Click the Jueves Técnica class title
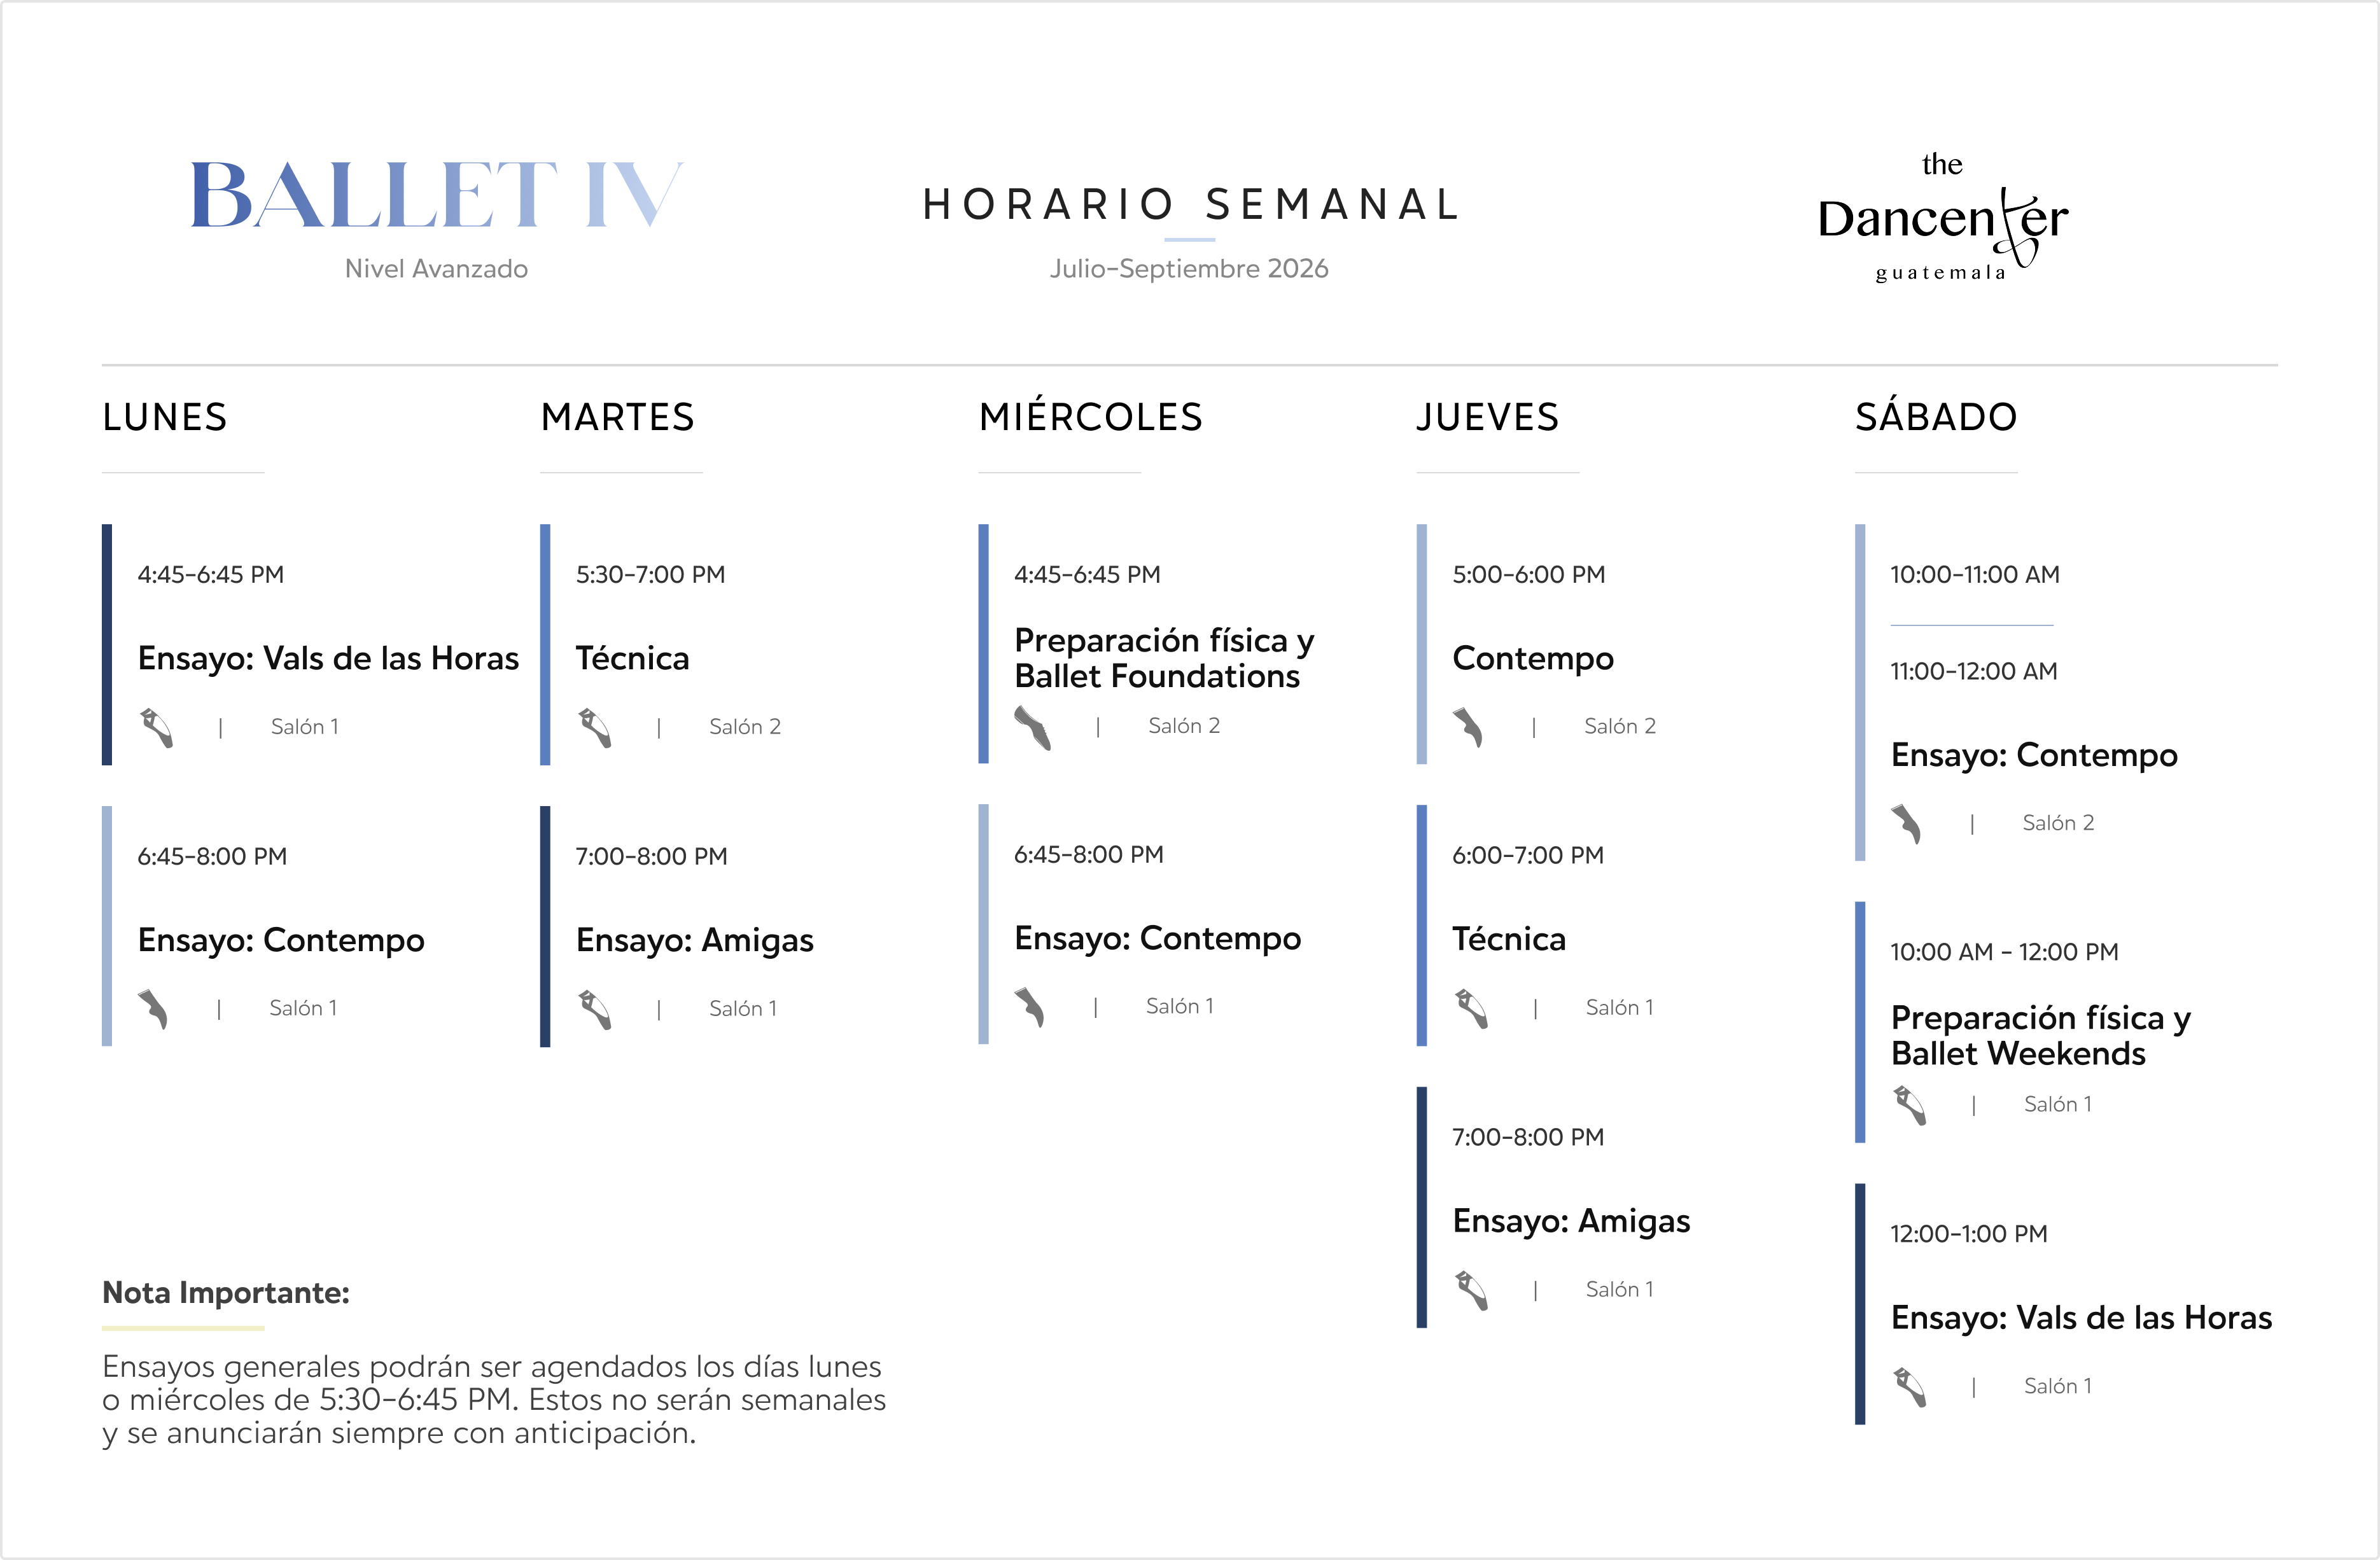 pos(1509,938)
